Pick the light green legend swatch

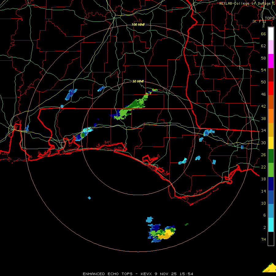click(271, 170)
